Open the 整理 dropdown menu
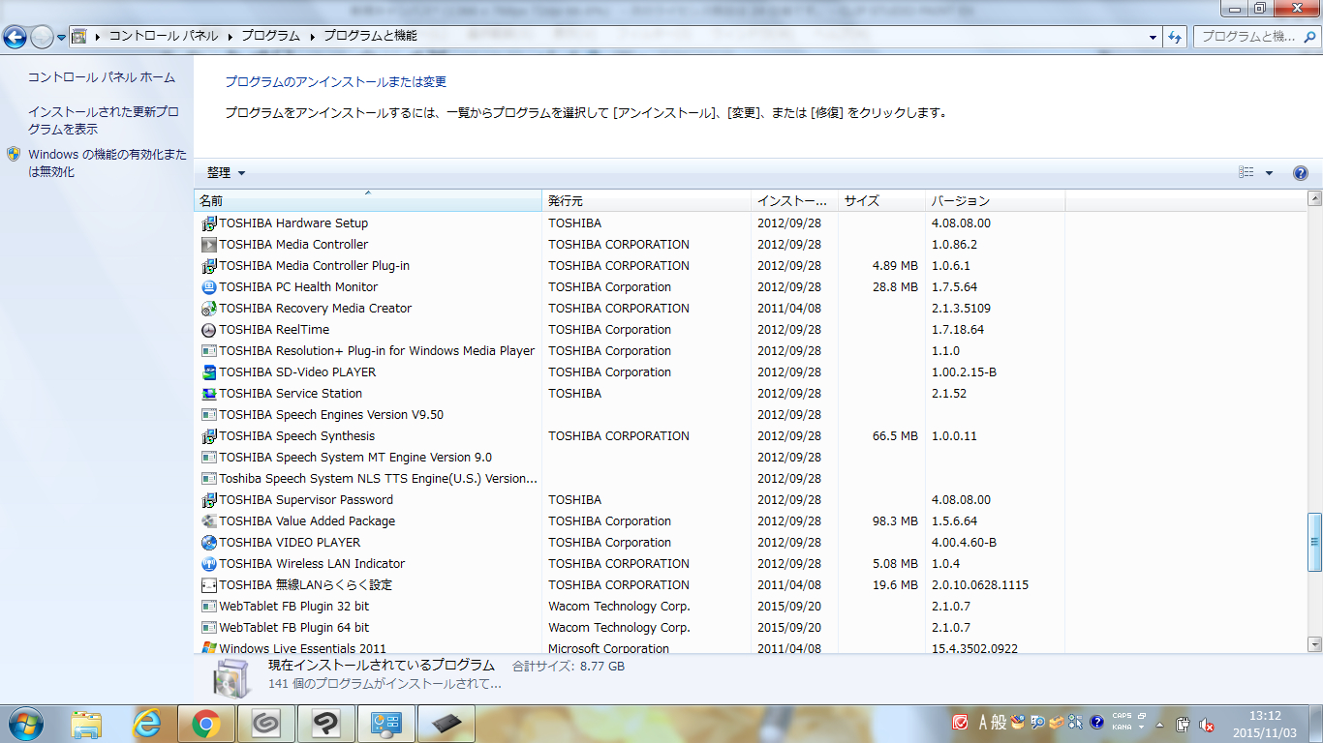The image size is (1323, 743). [x=226, y=173]
